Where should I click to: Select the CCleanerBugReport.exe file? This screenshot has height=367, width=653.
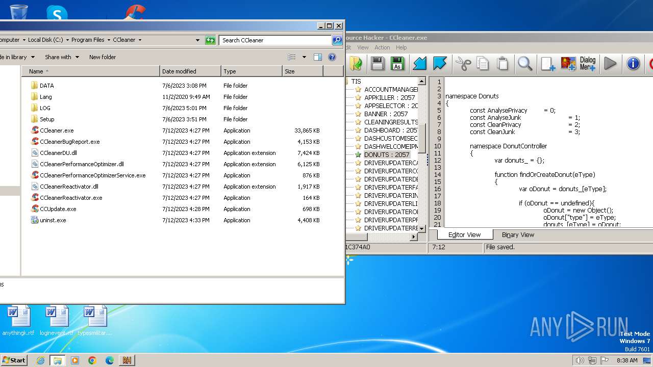tap(69, 142)
